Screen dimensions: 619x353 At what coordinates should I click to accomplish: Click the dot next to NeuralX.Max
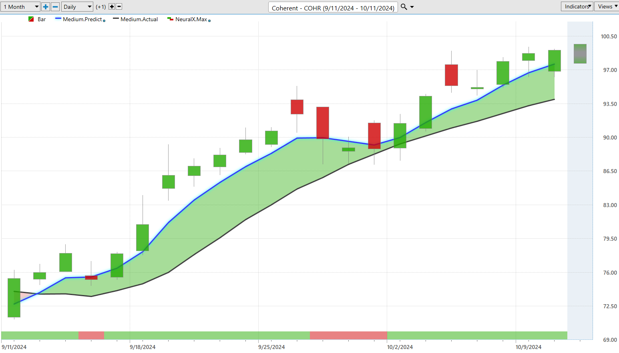[x=209, y=20]
